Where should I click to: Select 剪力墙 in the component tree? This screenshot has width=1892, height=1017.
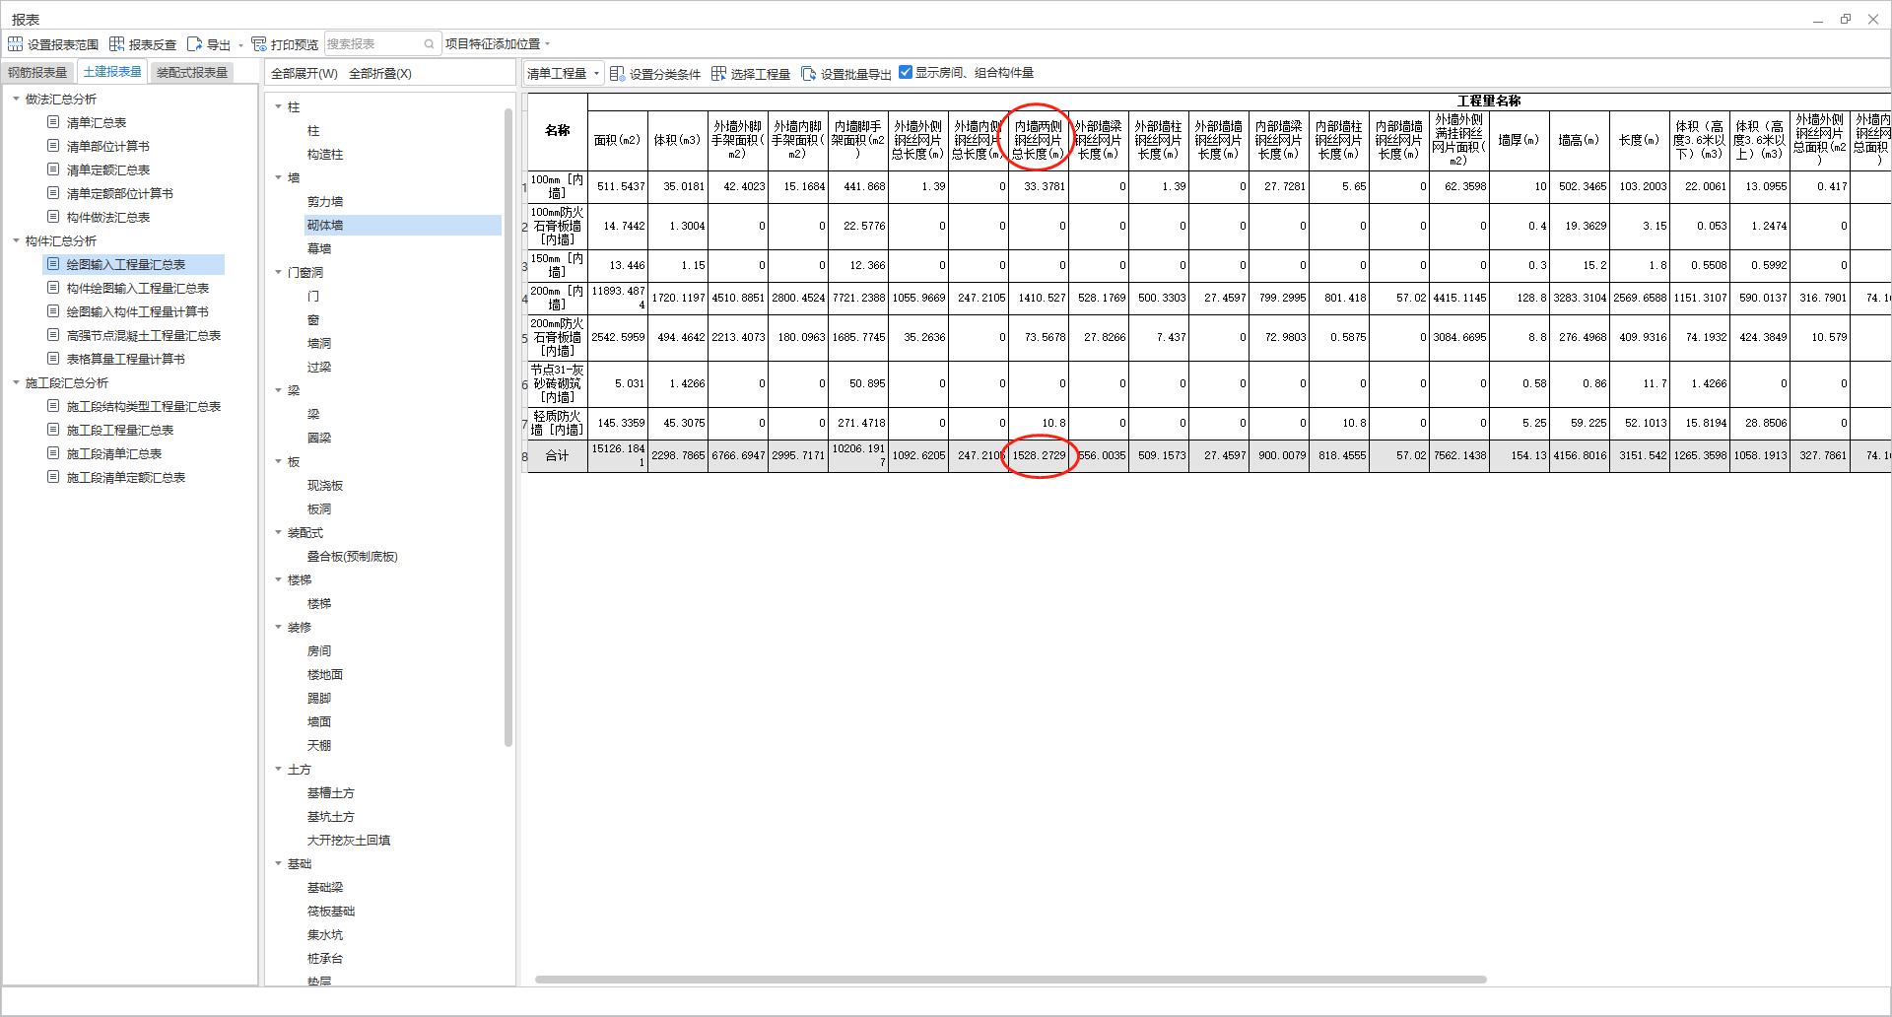(x=325, y=201)
